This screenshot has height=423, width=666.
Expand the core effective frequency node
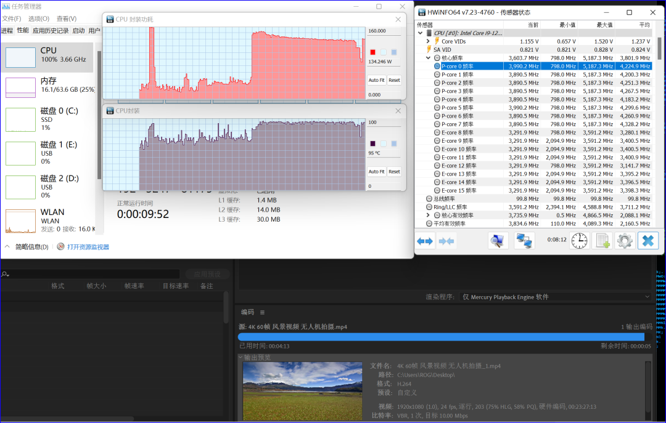[428, 215]
